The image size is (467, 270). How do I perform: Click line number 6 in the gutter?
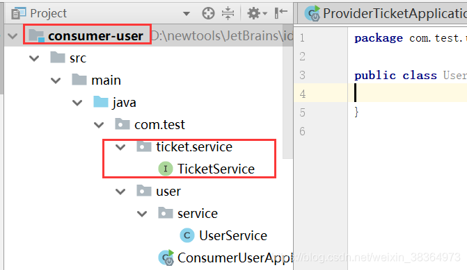[x=302, y=131]
